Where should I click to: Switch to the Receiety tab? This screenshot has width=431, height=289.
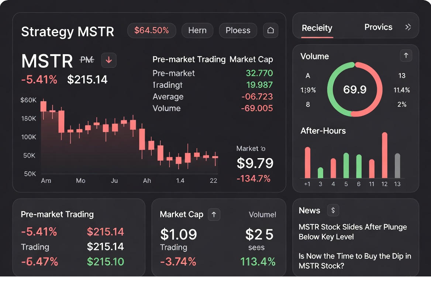(317, 28)
